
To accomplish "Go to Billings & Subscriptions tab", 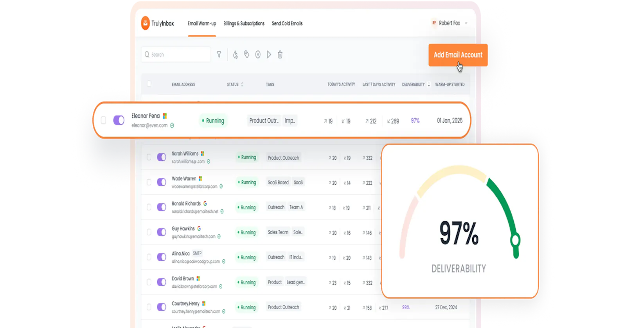I will click(x=244, y=23).
